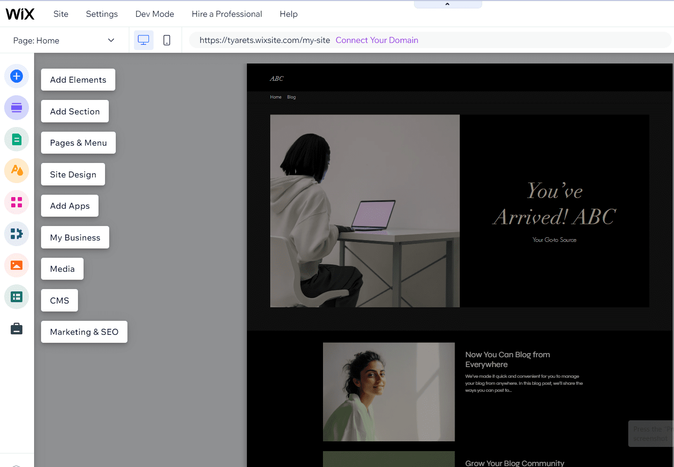The width and height of the screenshot is (674, 467).
Task: Click the orange Media image icon
Action: (17, 265)
